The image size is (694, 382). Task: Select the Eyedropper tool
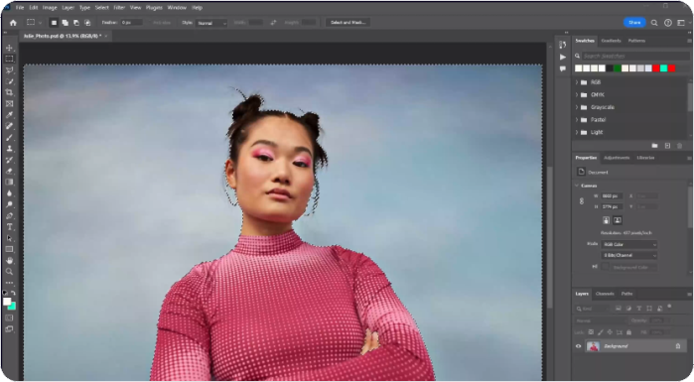coord(9,115)
